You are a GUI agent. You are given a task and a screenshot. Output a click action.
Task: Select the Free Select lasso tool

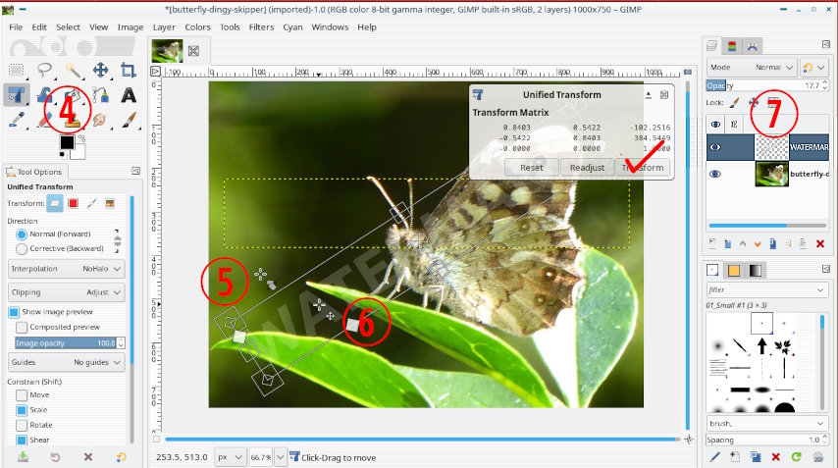point(45,70)
